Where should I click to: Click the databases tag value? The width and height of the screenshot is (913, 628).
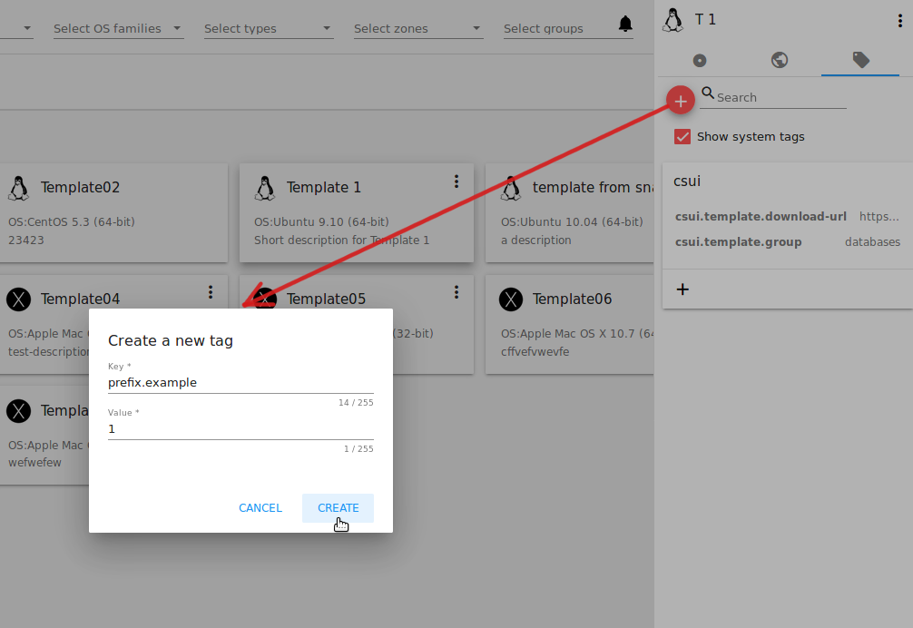872,242
